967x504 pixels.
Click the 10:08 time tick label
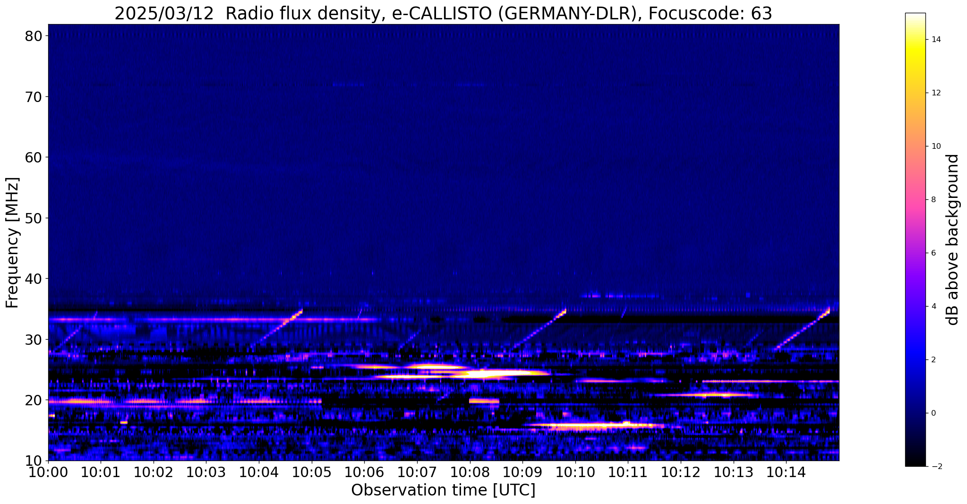[470, 472]
